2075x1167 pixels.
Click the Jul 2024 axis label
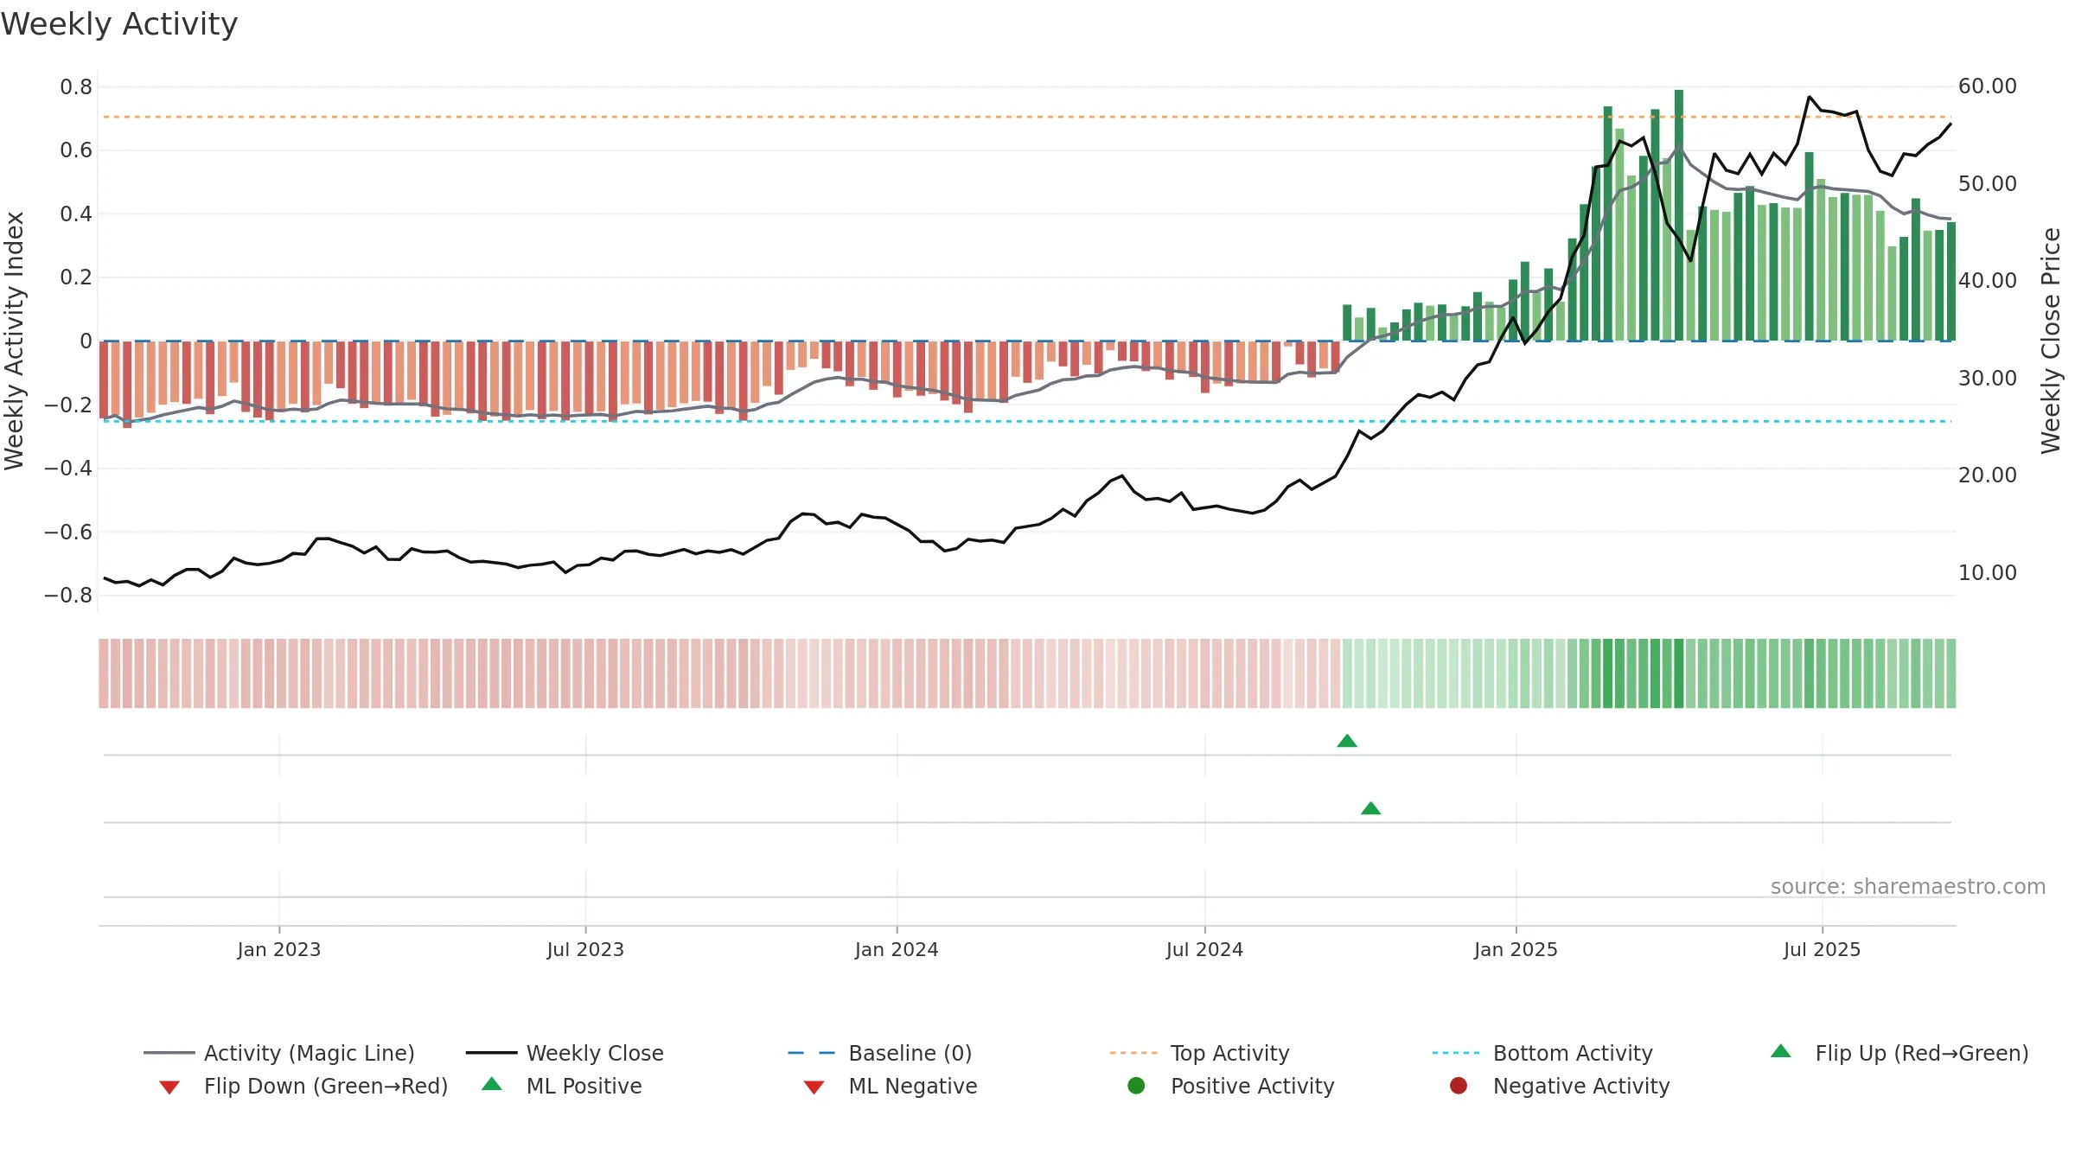[1204, 949]
